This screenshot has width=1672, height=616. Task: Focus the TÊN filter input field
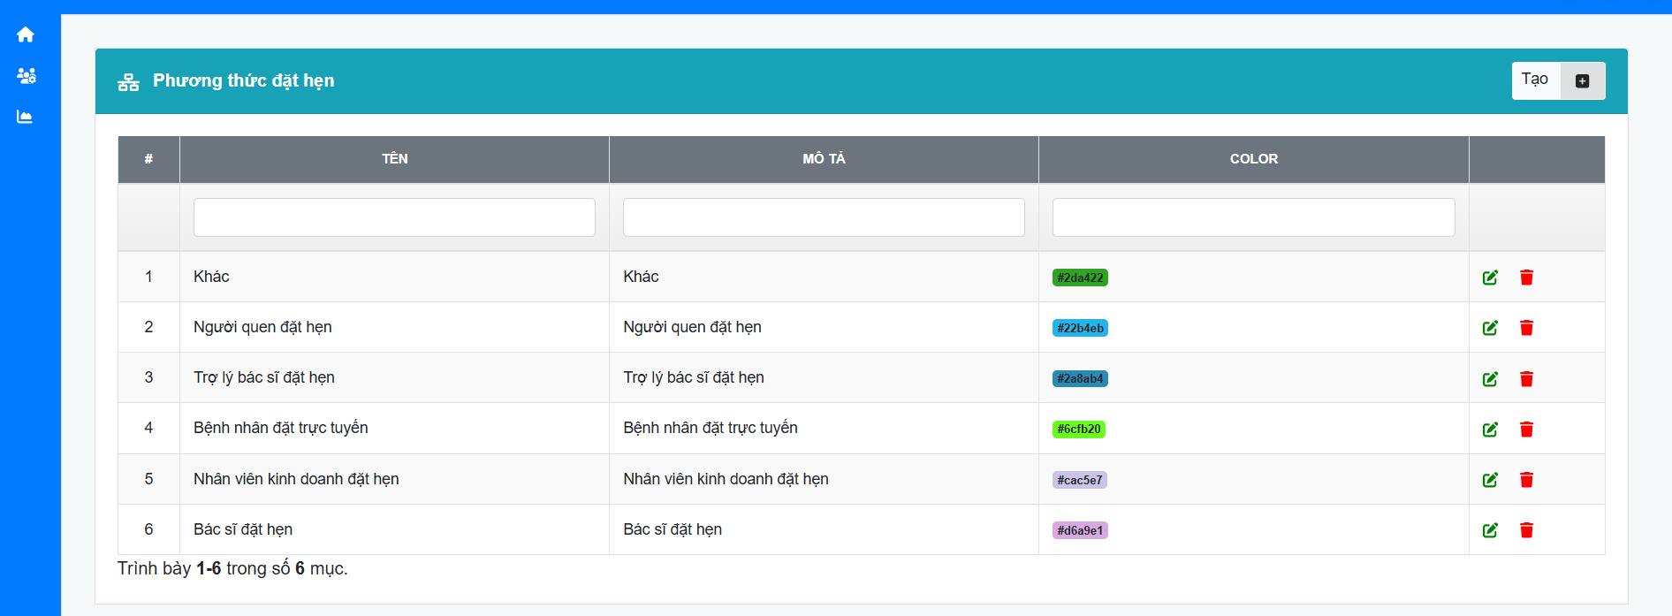point(394,217)
